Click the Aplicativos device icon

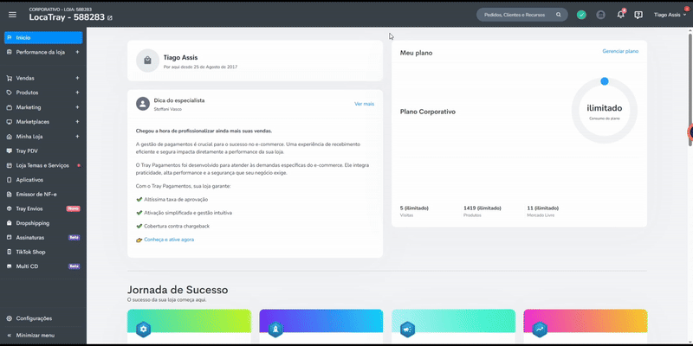10,180
